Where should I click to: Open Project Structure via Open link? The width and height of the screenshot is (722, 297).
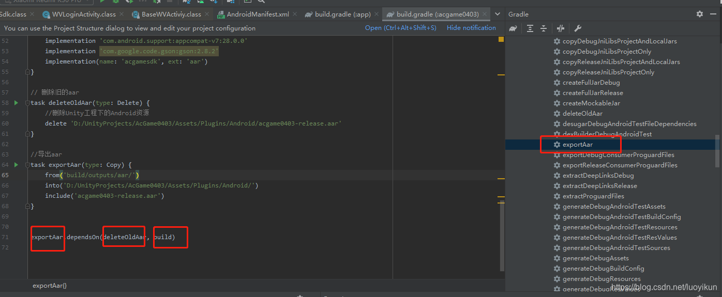400,28
